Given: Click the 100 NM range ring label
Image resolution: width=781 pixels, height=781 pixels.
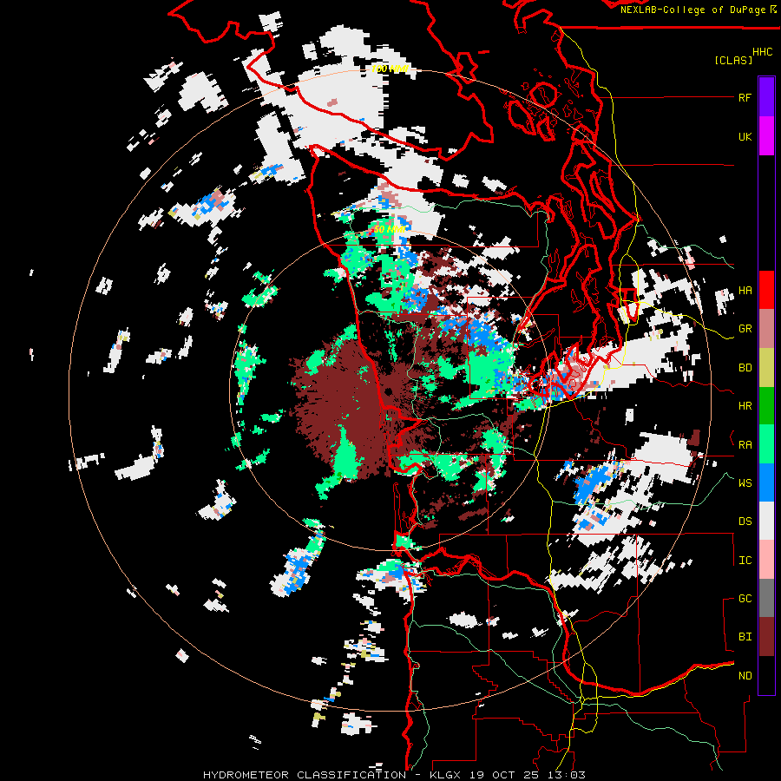Looking at the screenshot, I should [390, 69].
